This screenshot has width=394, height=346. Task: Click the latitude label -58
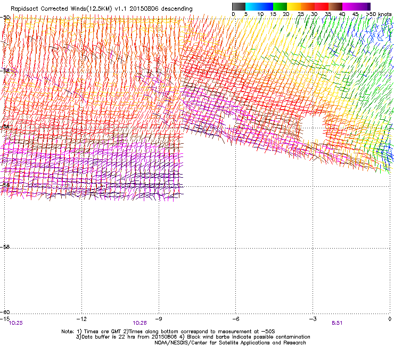coord(5,247)
